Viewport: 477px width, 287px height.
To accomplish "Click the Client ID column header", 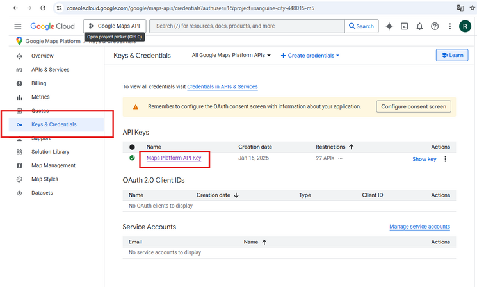I will click(x=373, y=195).
